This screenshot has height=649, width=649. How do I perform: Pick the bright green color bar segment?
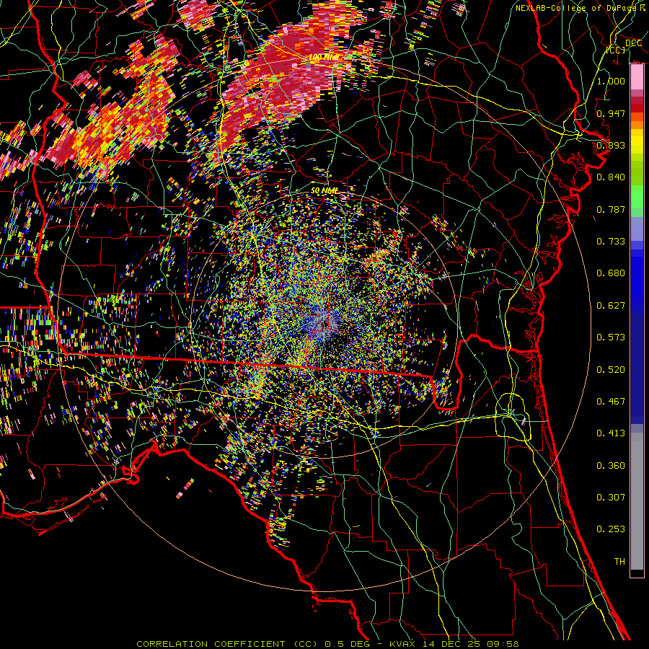(637, 198)
